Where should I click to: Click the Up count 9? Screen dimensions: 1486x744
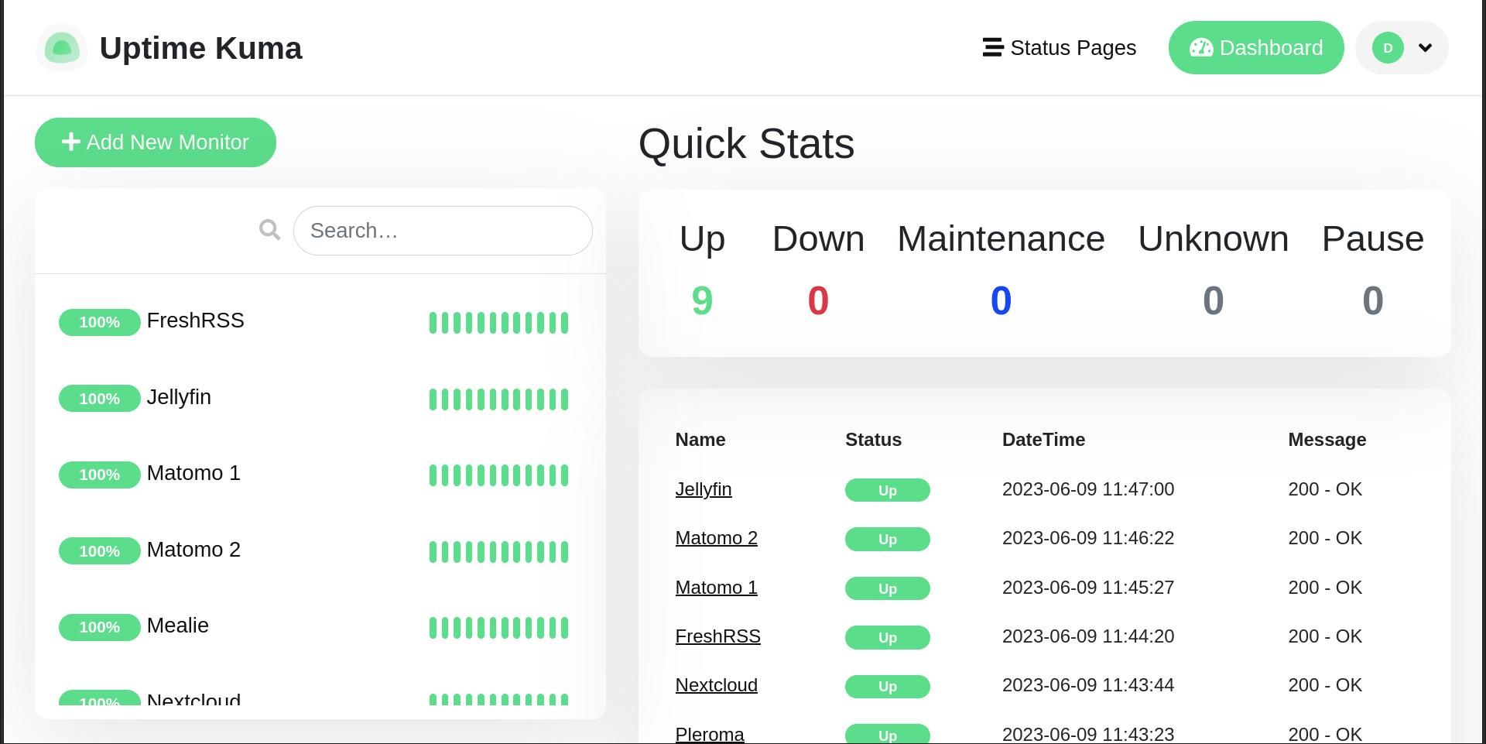702,300
